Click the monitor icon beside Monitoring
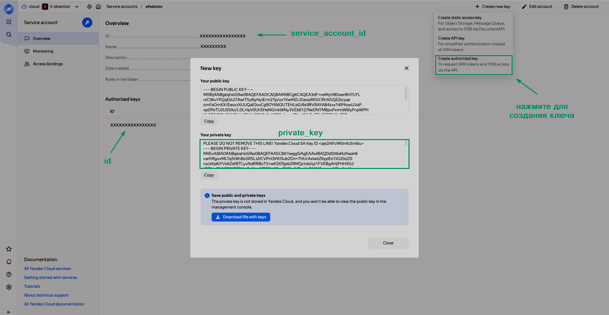Image resolution: width=609 pixels, height=315 pixels. tap(27, 51)
